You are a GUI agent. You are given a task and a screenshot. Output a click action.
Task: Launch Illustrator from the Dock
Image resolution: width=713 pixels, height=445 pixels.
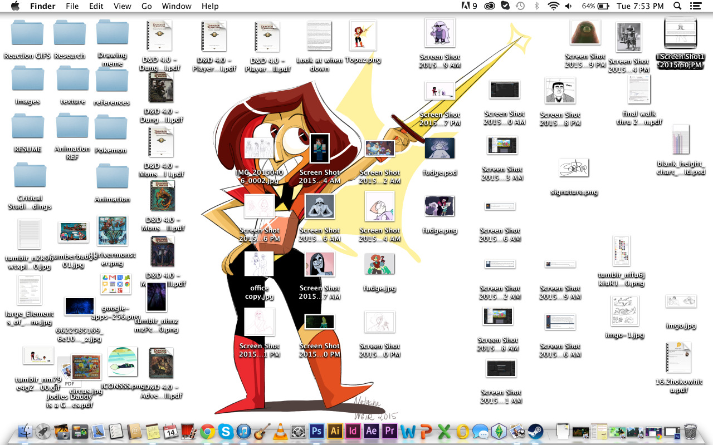[335, 431]
